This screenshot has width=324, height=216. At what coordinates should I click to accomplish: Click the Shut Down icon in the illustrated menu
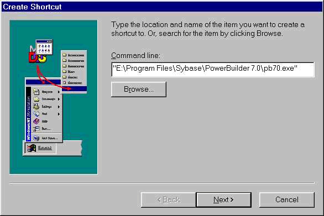[36, 138]
